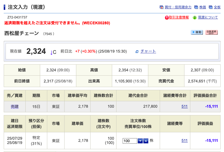Click the current price 2,324
Image resolution: width=224 pixels, height=152 pixels.
[x=36, y=51]
